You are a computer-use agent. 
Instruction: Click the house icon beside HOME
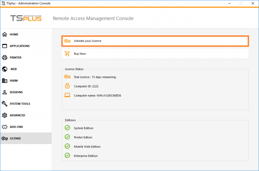[x=5, y=34]
